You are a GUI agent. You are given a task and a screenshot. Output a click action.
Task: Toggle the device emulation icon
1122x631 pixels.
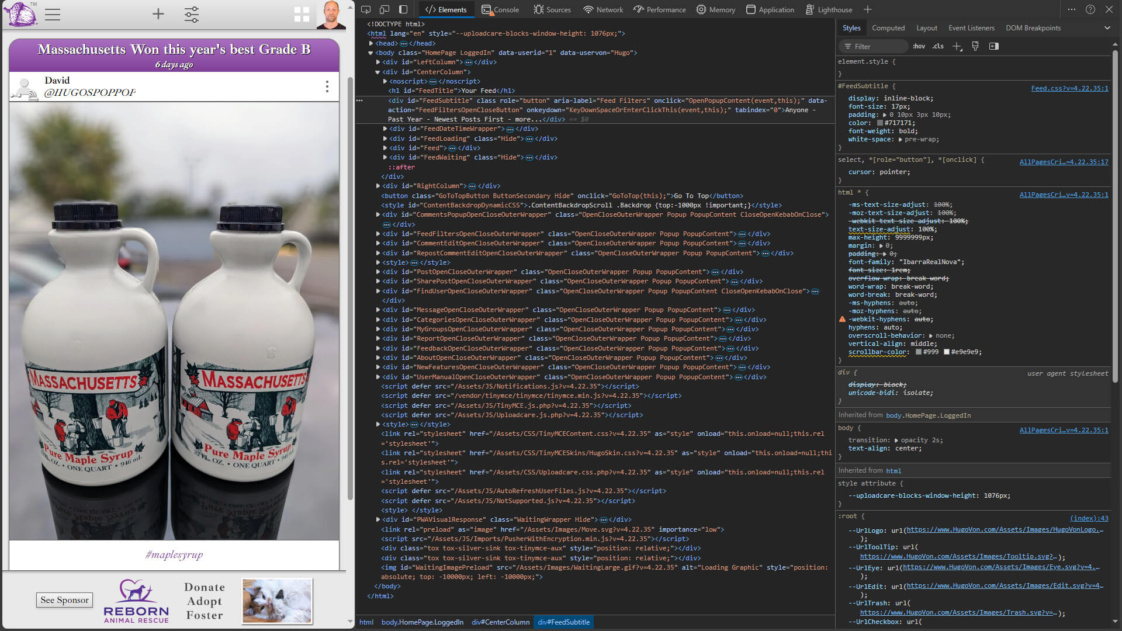[385, 9]
